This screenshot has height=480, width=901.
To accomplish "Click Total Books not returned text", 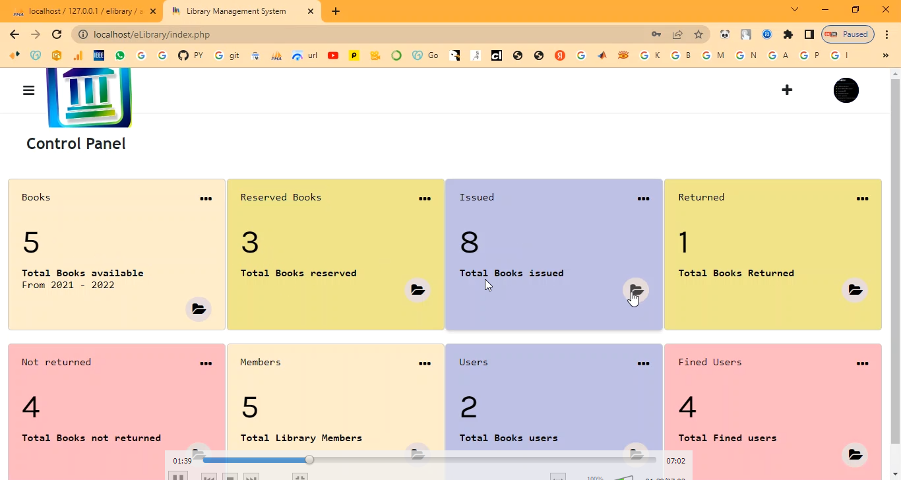I will tap(91, 438).
